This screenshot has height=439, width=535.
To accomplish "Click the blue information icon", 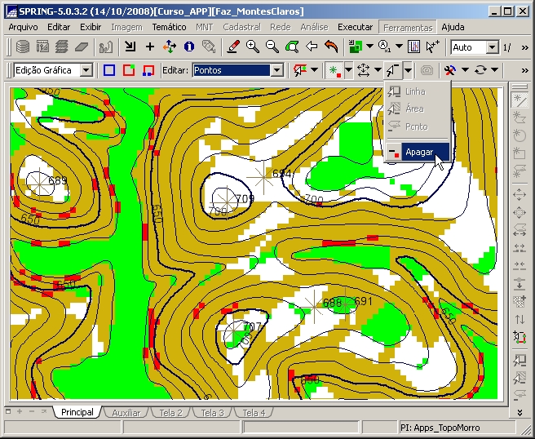I will tap(189, 47).
